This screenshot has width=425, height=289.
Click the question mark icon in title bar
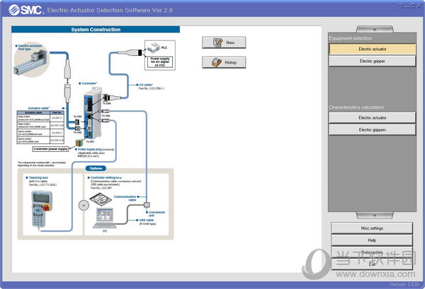[x=401, y=6]
